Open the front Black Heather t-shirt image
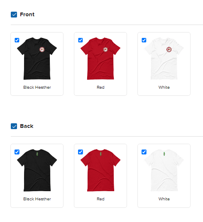Viewport: 203px width, 222px height. (37, 58)
